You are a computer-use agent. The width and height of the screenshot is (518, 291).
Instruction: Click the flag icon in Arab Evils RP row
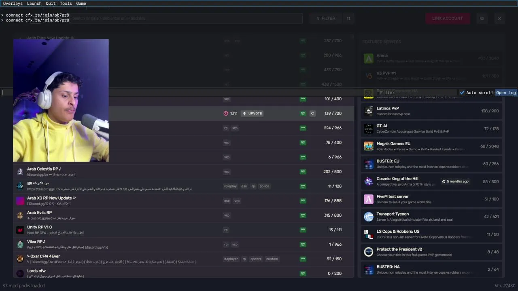point(303,215)
